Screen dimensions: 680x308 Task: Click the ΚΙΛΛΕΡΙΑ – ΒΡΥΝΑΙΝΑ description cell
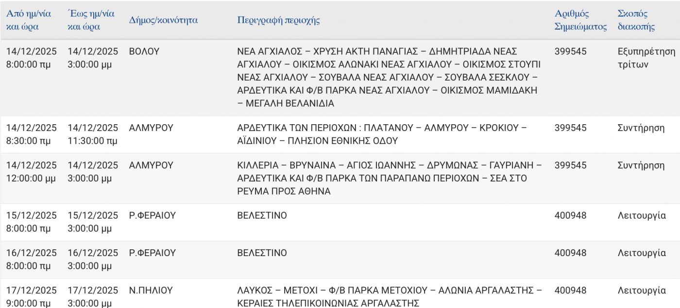389,178
